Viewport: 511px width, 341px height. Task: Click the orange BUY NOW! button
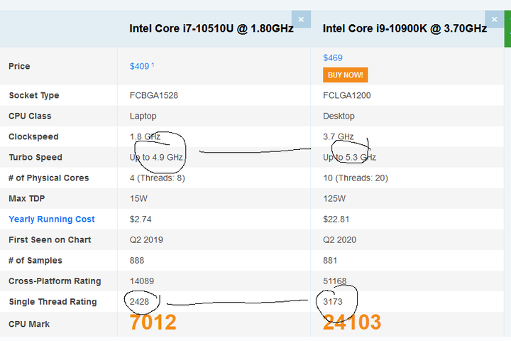pyautogui.click(x=346, y=75)
